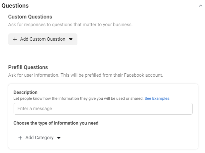Open the See Examples link
This screenshot has width=205, height=153.
(157, 98)
